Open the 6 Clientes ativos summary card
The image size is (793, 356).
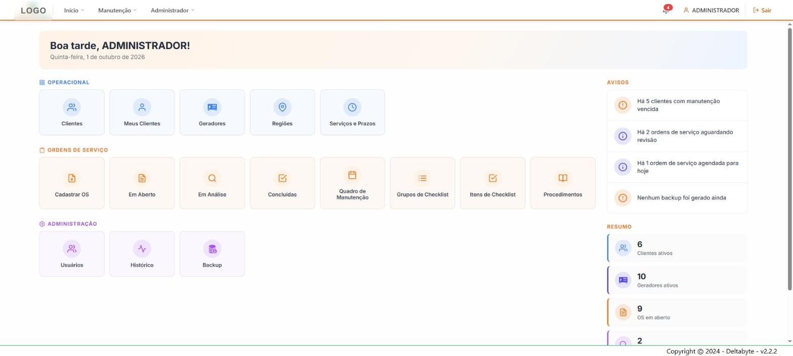677,248
